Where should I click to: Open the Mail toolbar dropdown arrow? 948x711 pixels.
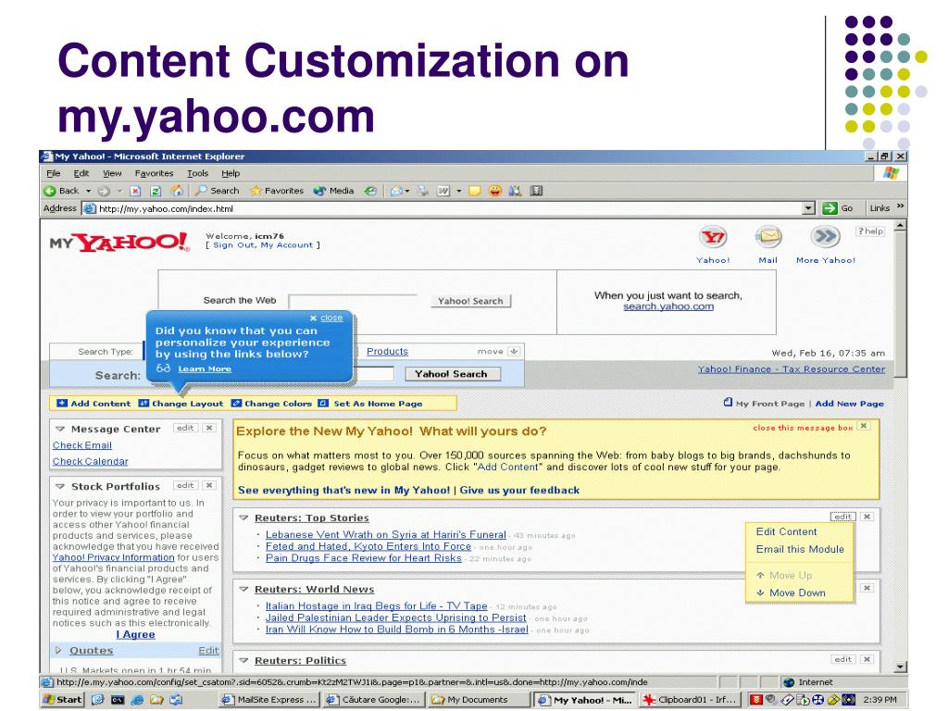coord(407,191)
